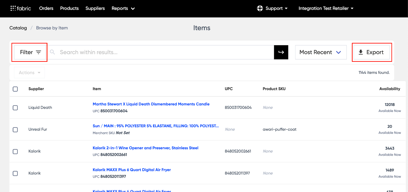This screenshot has height=192, width=408.
Task: Click the '1144 items found.' text
Action: 374,72
